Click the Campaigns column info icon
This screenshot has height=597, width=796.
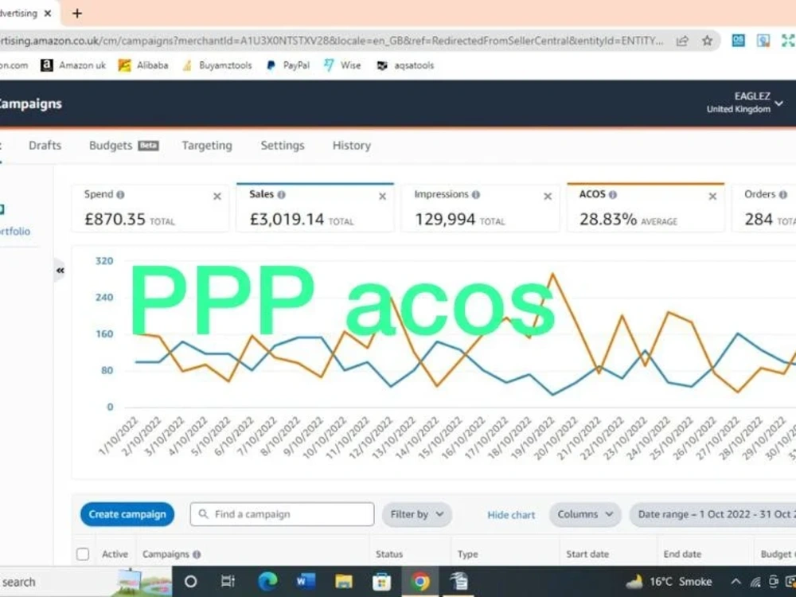197,554
